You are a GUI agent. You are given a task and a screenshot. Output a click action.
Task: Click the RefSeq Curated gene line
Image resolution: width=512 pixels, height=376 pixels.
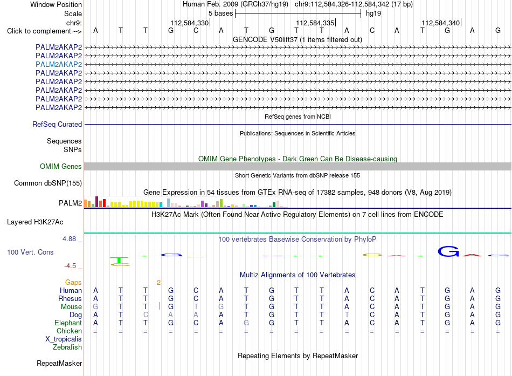pyautogui.click(x=298, y=124)
